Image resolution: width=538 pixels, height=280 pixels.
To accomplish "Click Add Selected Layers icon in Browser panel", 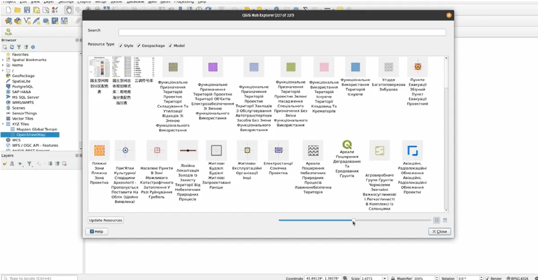I will click(x=5, y=47).
